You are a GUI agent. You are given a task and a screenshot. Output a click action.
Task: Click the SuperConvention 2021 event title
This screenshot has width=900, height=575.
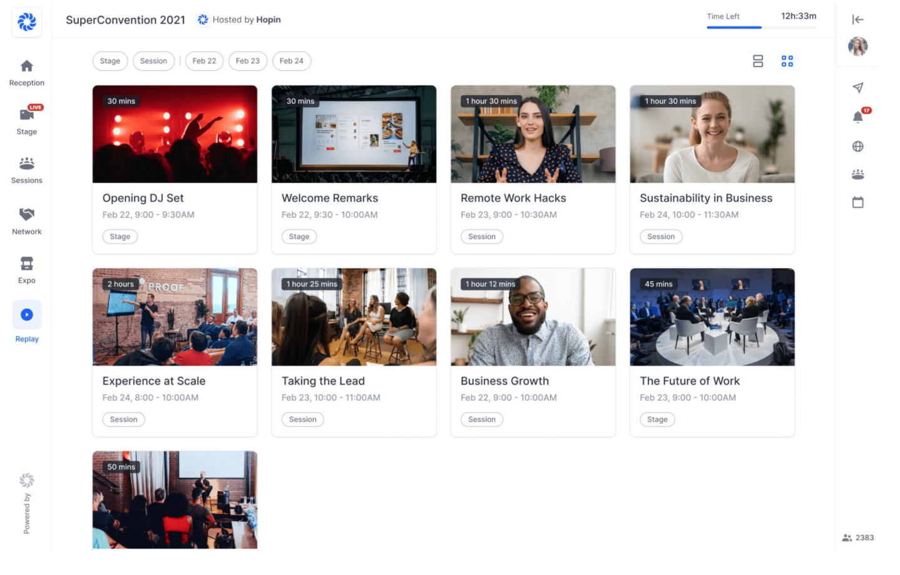pyautogui.click(x=126, y=20)
